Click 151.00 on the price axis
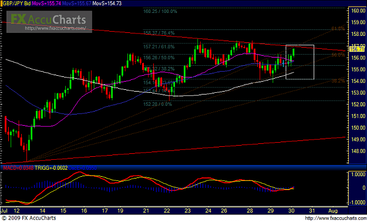367x222 pixels. tap(358, 116)
